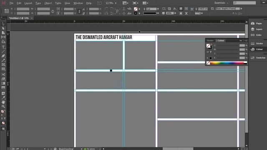Collapse the Colour panel with double arrows
This screenshot has height=150, width=267.
point(241,40)
